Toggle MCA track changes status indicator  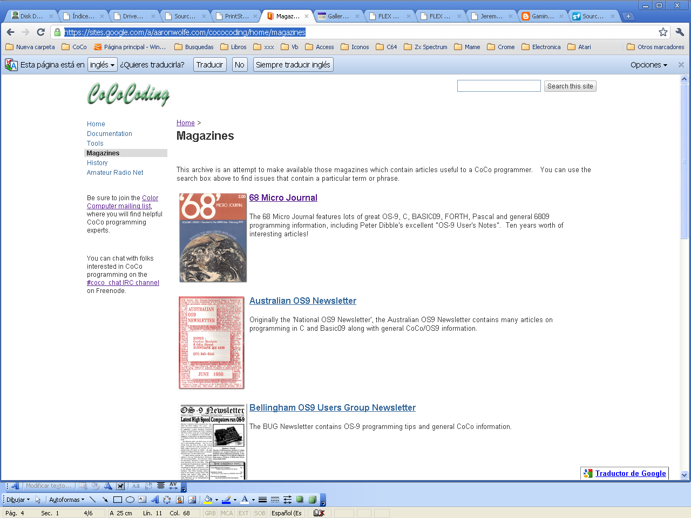click(227, 513)
